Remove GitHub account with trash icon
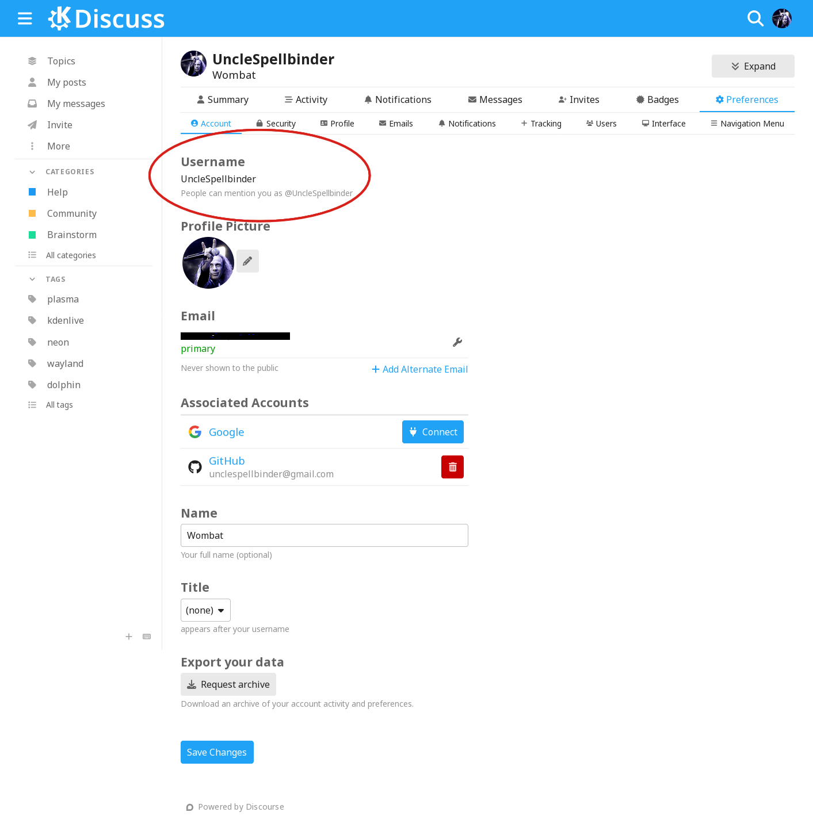813x816 pixels. click(x=452, y=467)
